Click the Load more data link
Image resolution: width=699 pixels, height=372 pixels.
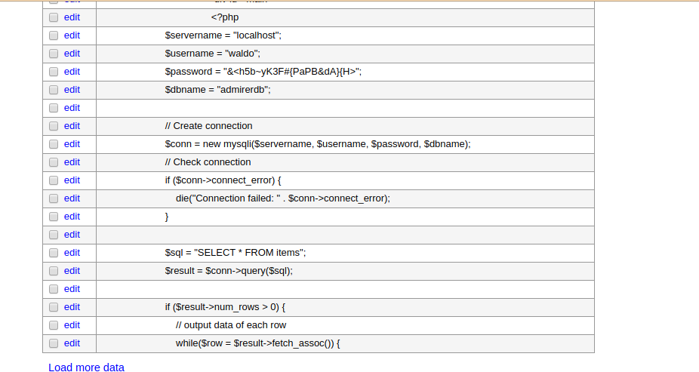(86, 367)
